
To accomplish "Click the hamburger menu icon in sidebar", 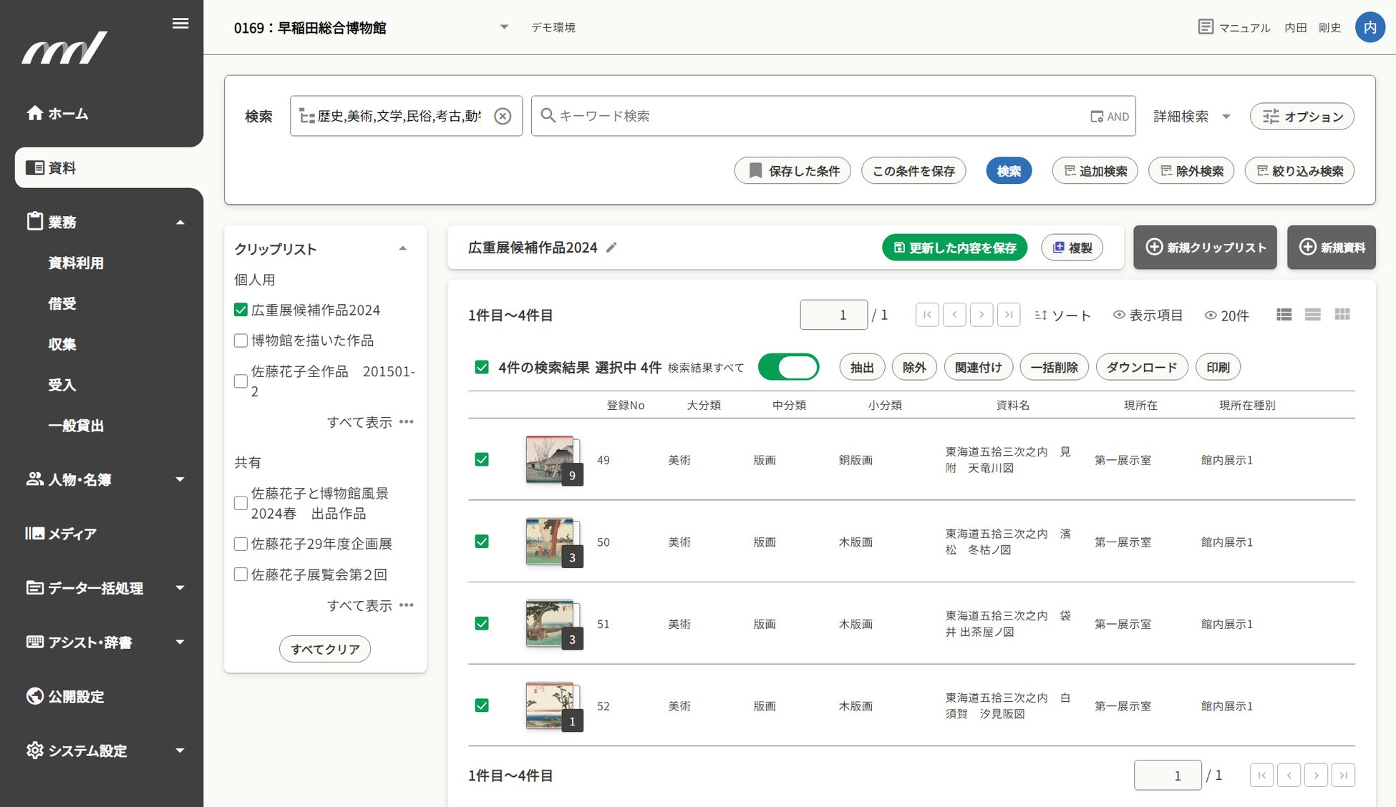I will [180, 24].
